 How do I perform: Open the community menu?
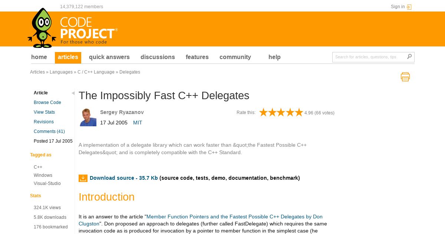235,57
